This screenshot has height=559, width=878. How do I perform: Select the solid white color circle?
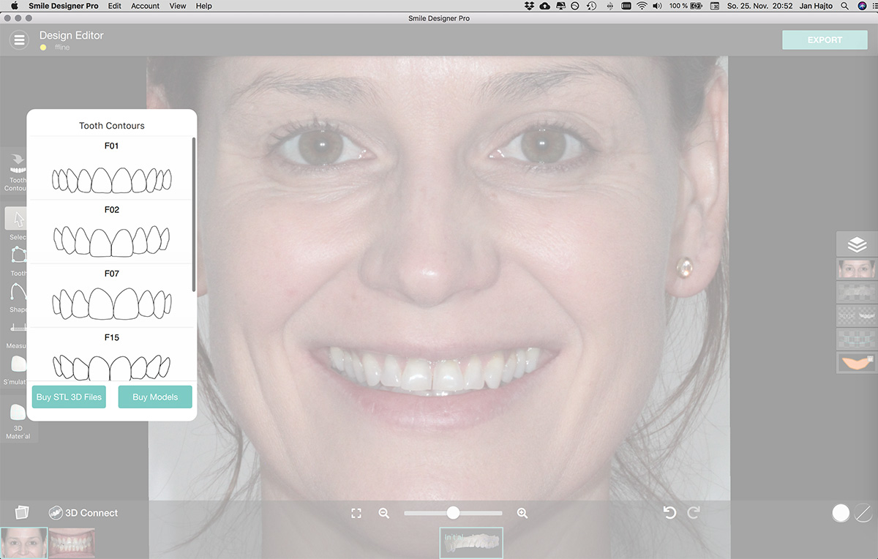841,513
